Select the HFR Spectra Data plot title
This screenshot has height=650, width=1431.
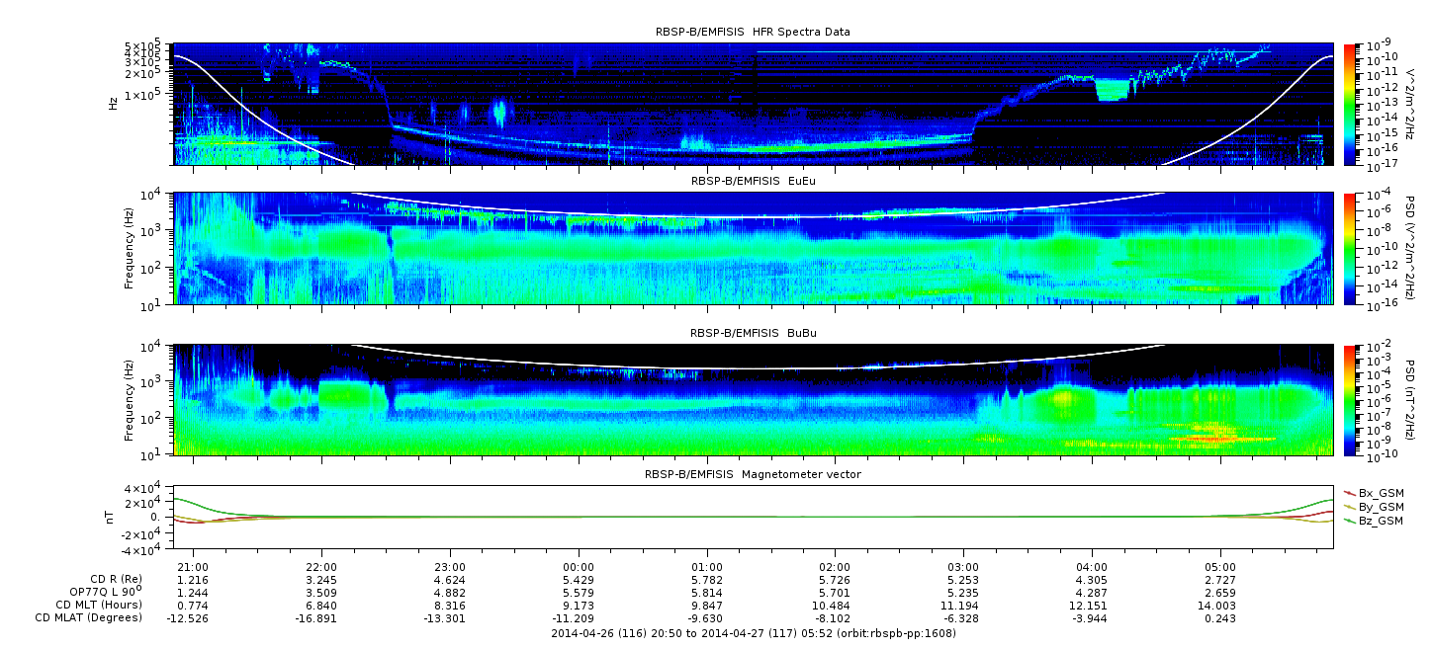(753, 32)
